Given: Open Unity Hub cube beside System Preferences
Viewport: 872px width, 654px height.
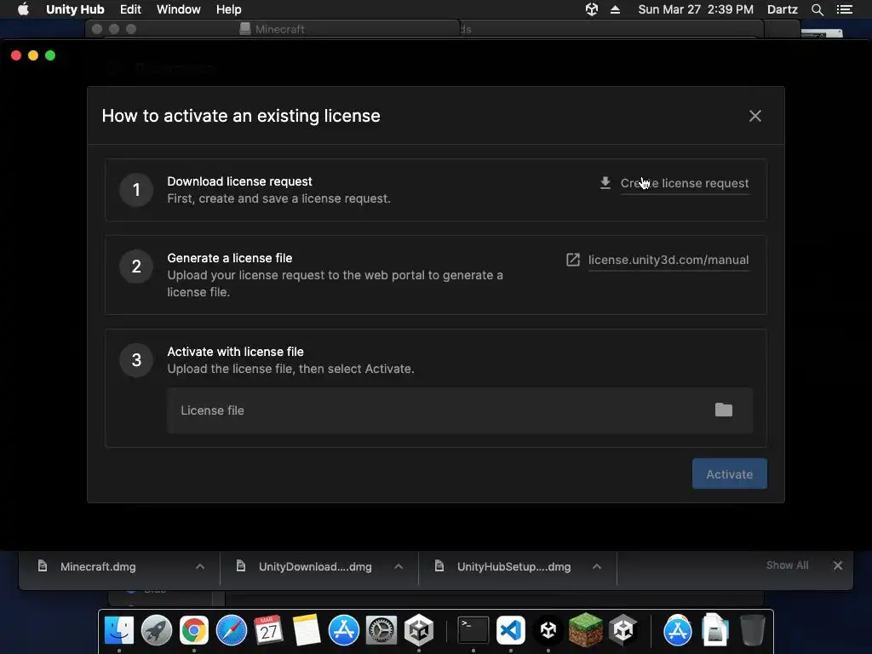Looking at the screenshot, I should point(419,630).
